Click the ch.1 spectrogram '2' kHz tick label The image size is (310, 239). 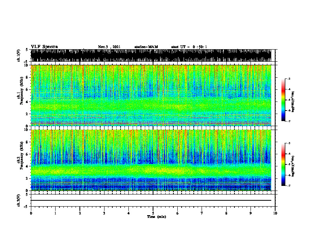[x=27, y=114]
